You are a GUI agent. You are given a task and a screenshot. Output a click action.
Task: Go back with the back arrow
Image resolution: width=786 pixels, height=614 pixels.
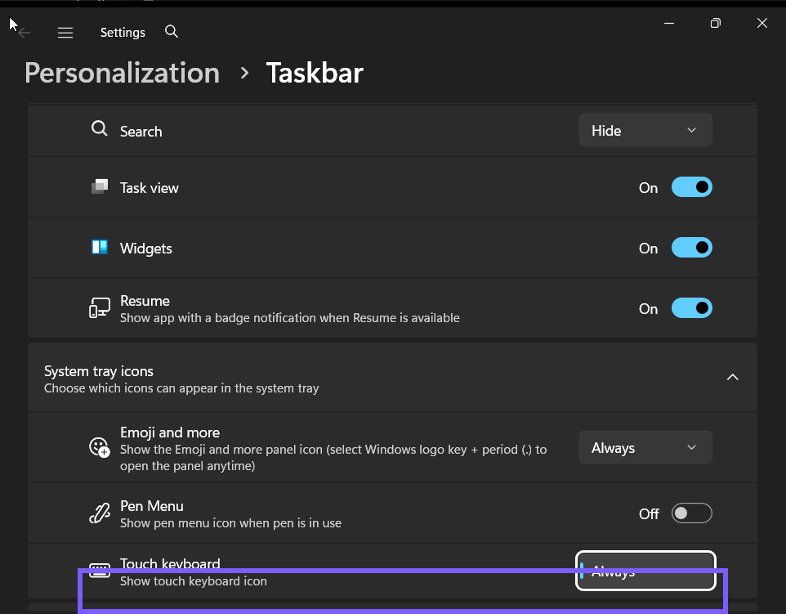[x=24, y=33]
